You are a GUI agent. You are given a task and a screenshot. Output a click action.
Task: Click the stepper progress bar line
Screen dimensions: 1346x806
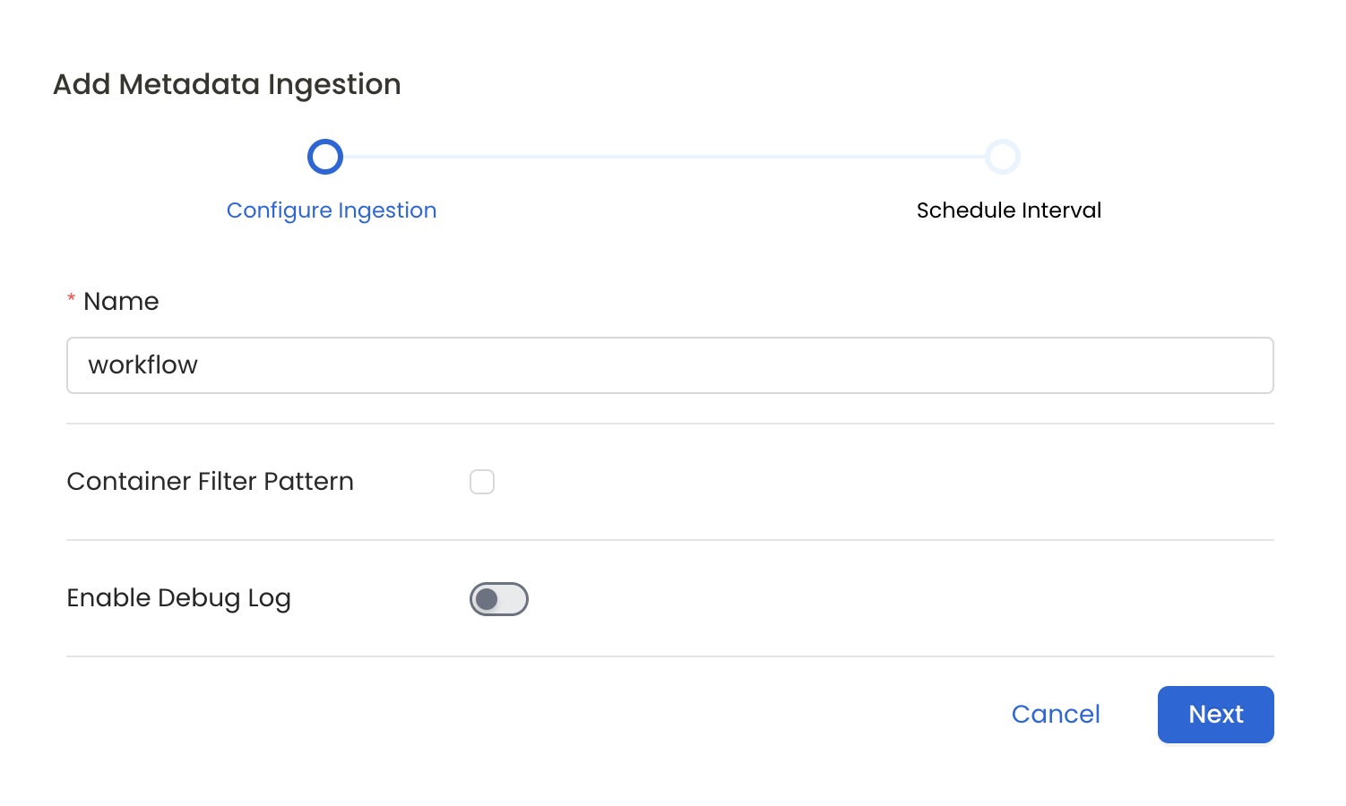[663, 156]
